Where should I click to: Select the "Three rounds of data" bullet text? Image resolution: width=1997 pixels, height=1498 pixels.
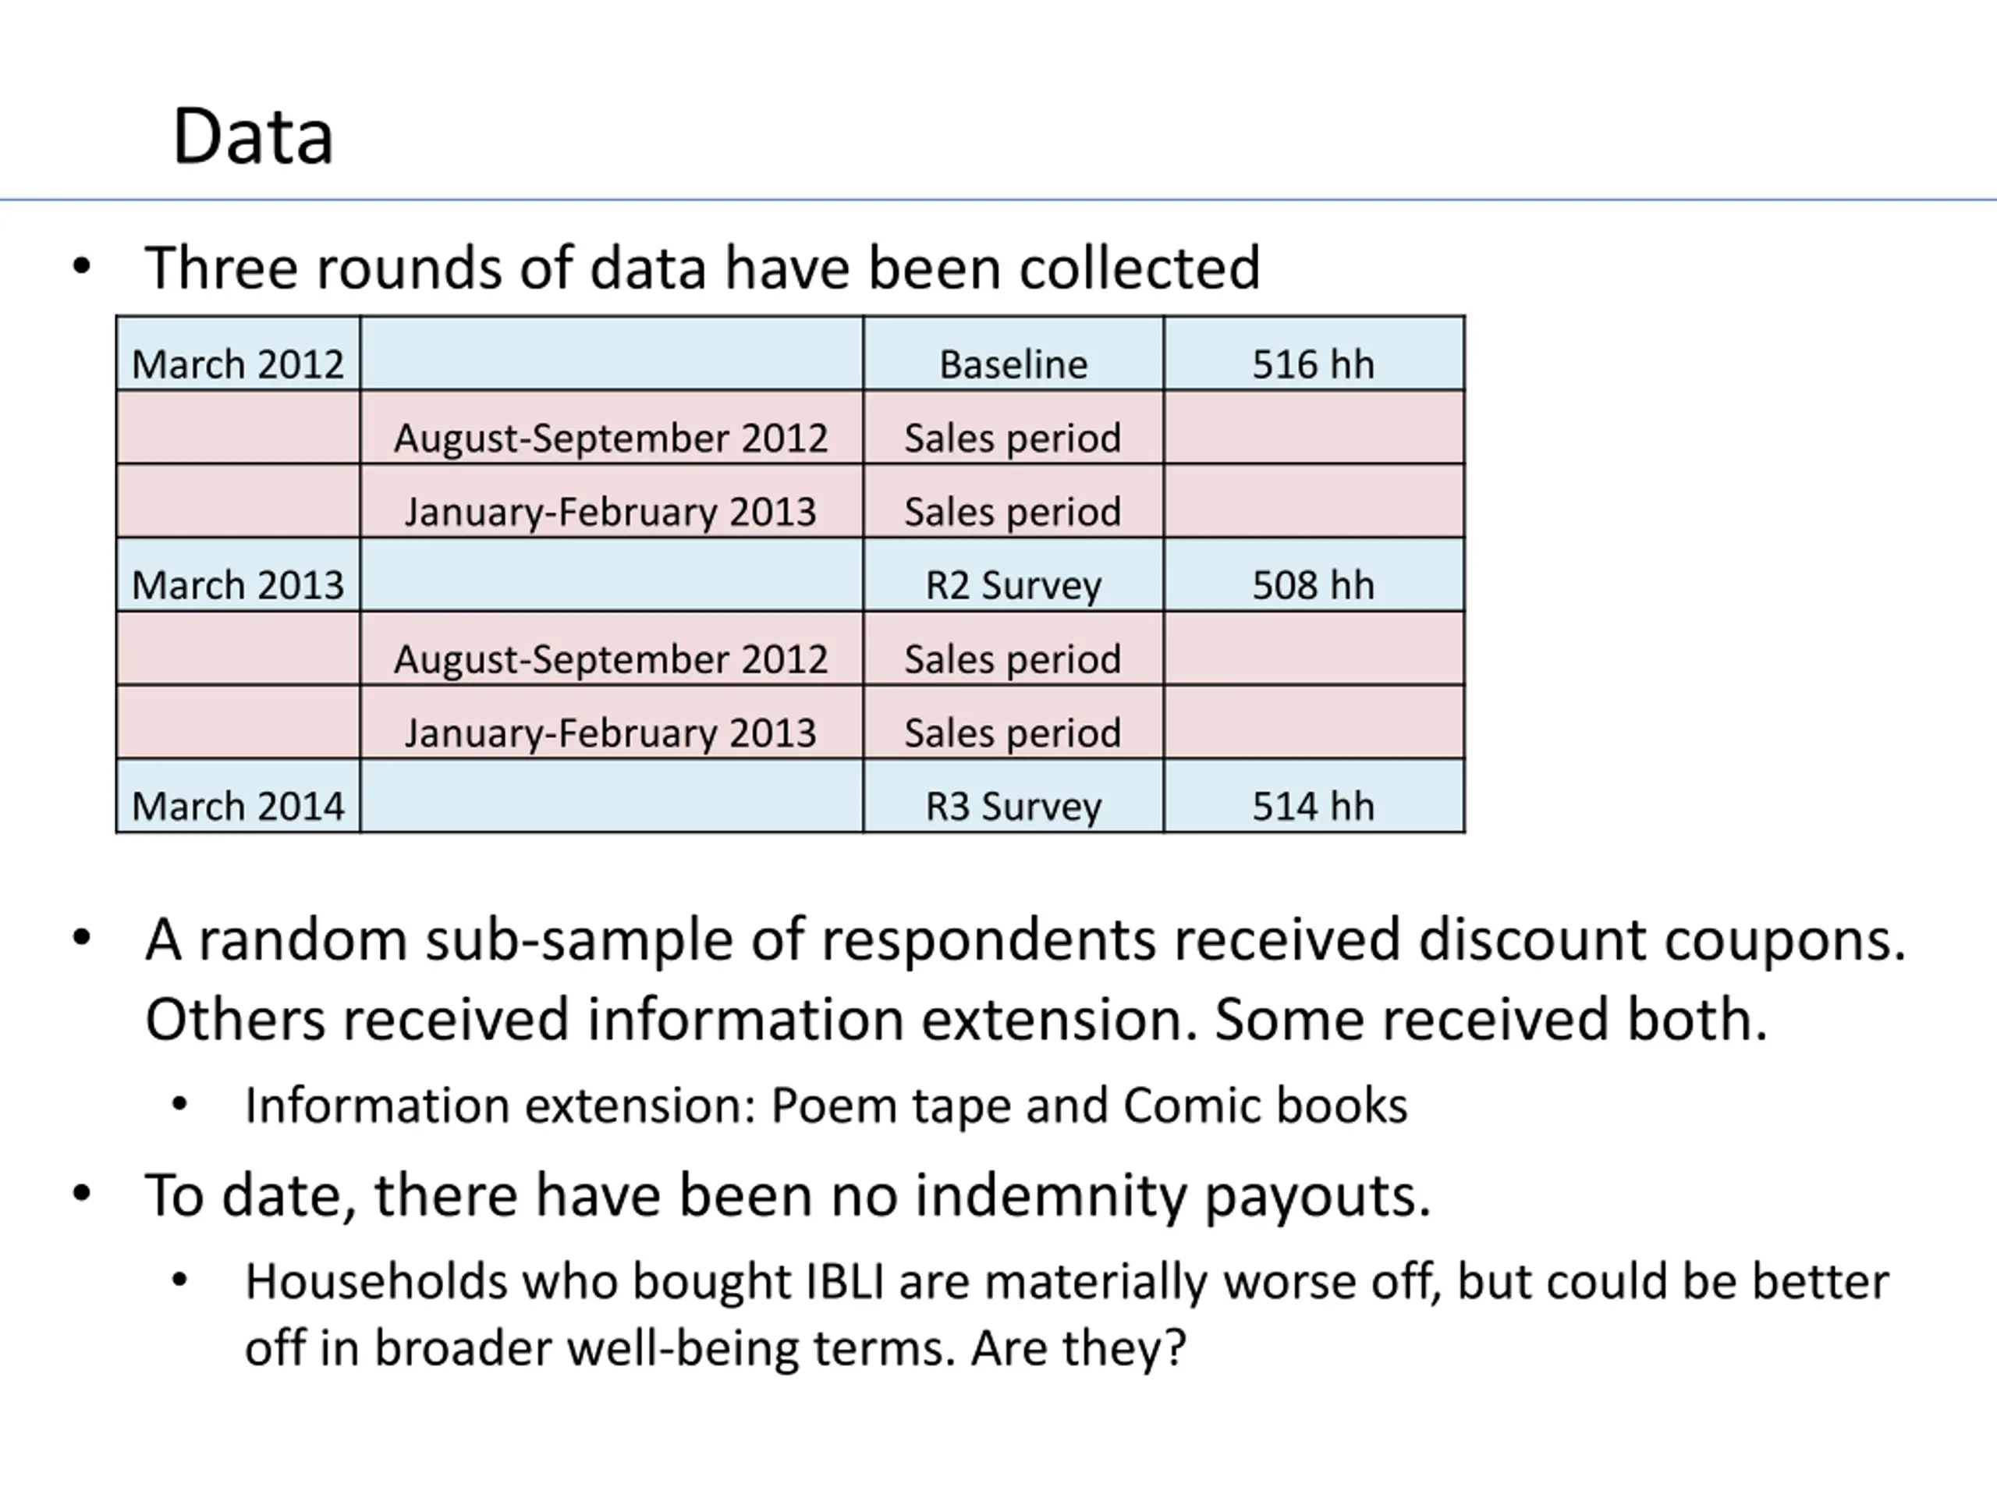click(701, 268)
